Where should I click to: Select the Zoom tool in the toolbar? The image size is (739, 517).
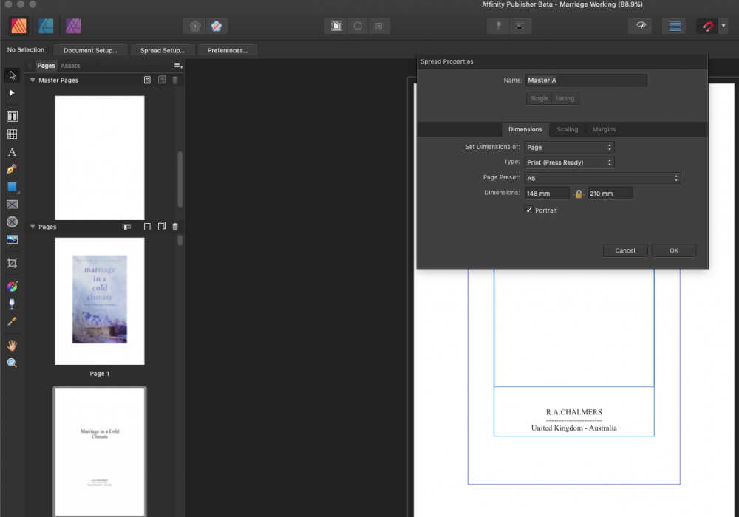12,363
